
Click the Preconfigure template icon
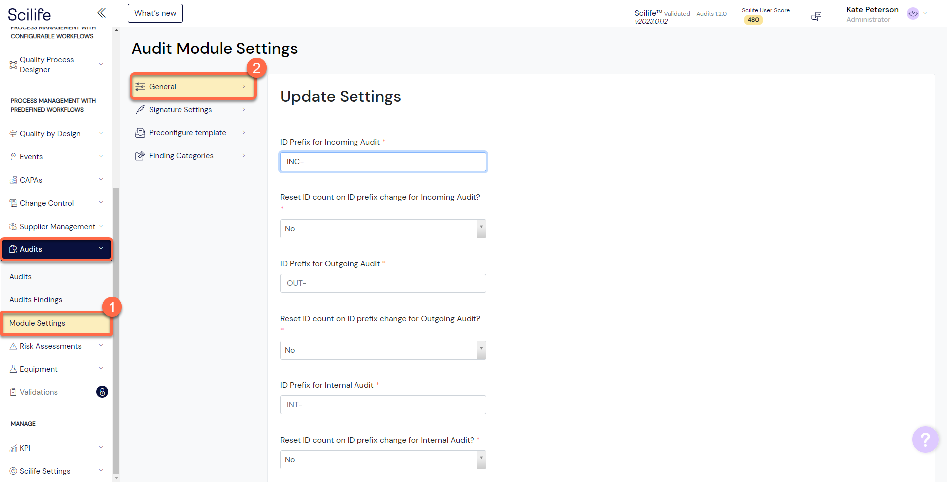[x=140, y=133]
